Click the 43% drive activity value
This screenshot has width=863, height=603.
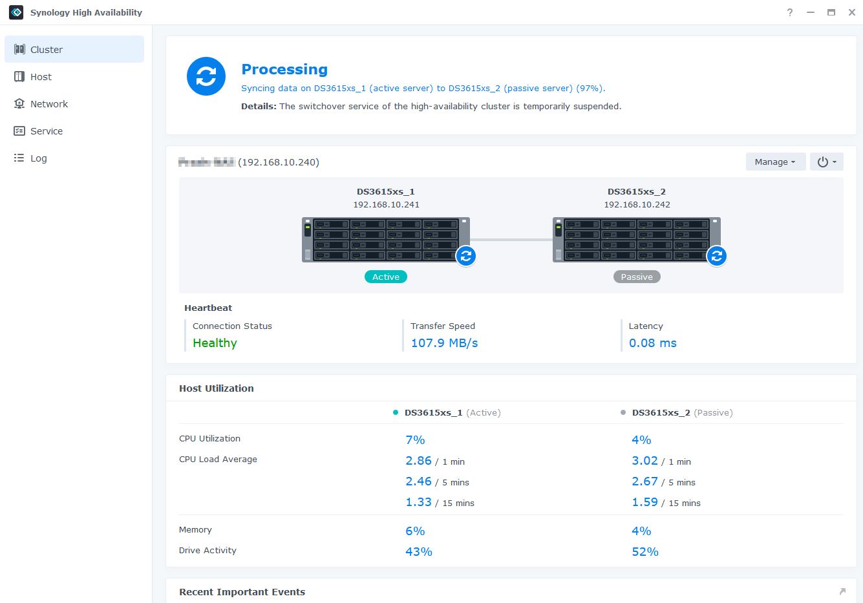tap(419, 552)
